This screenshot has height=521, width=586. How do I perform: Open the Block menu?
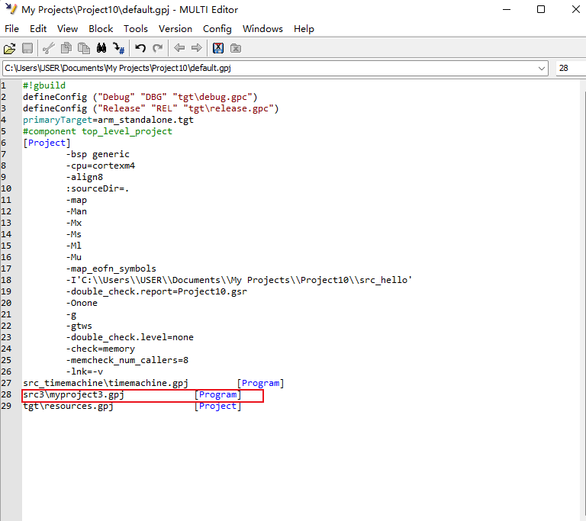101,28
